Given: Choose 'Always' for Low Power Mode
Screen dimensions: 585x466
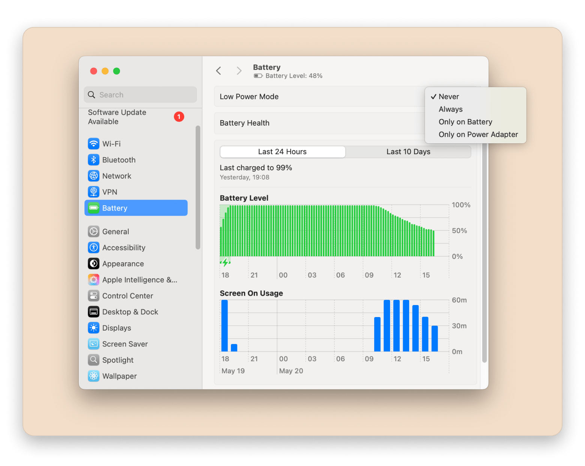Looking at the screenshot, I should [450, 109].
